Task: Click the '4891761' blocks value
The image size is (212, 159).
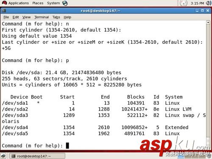Action: point(134,134)
